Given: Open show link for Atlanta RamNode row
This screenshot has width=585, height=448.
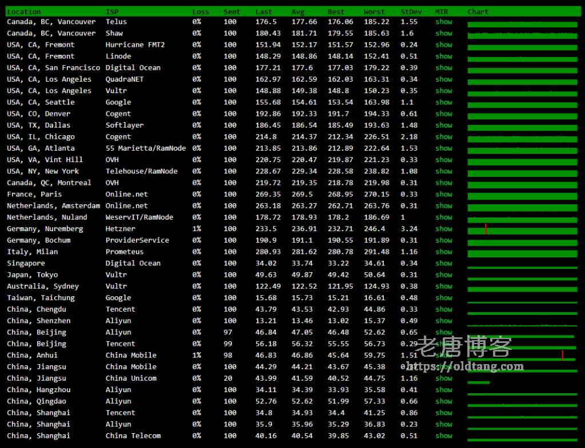Looking at the screenshot, I should point(443,148).
